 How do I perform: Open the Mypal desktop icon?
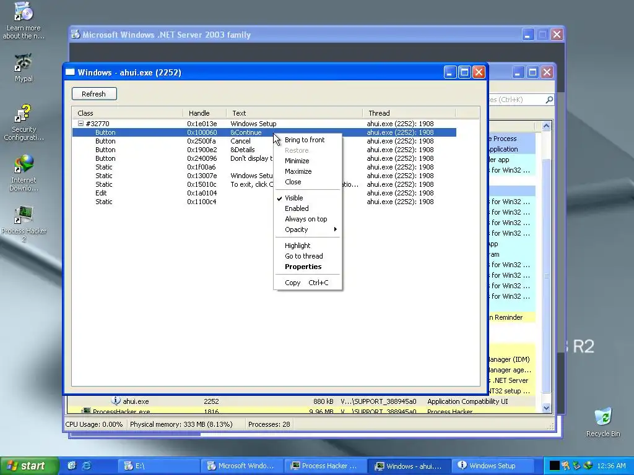[x=24, y=67]
